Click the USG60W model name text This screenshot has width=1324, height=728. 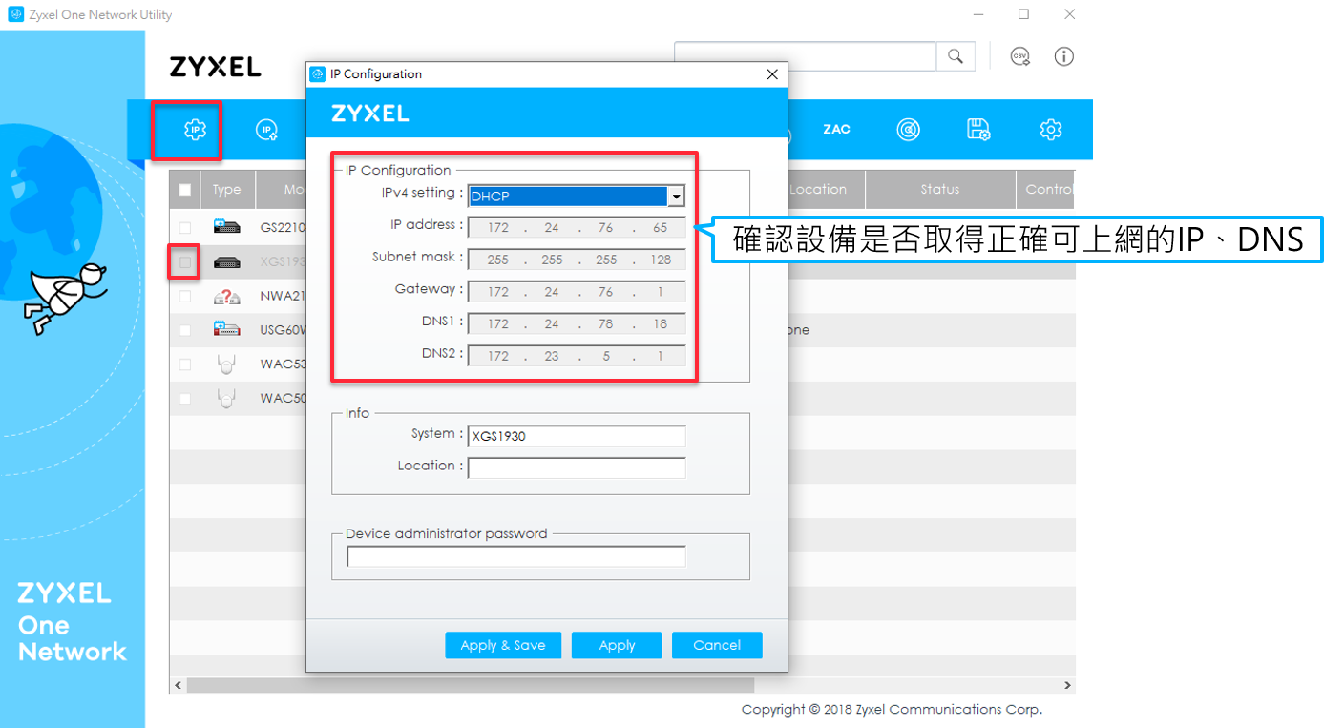(283, 330)
